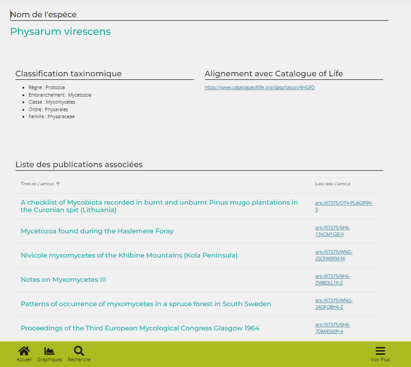Follow ark link 6H6-ZWBDLL1K-Z
The width and height of the screenshot is (411, 367).
click(x=333, y=280)
